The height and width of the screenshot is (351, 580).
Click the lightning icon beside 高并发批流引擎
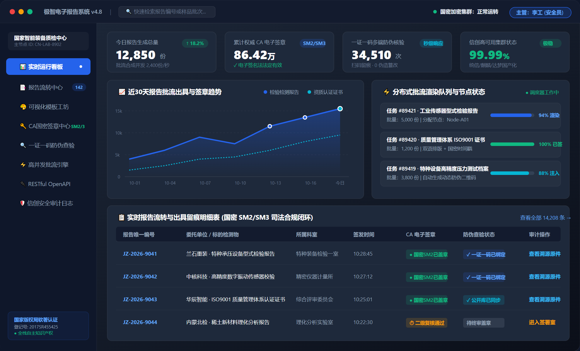[x=23, y=165]
